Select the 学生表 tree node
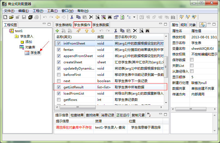This screenshot has height=143, width=220. (x=33, y=53)
